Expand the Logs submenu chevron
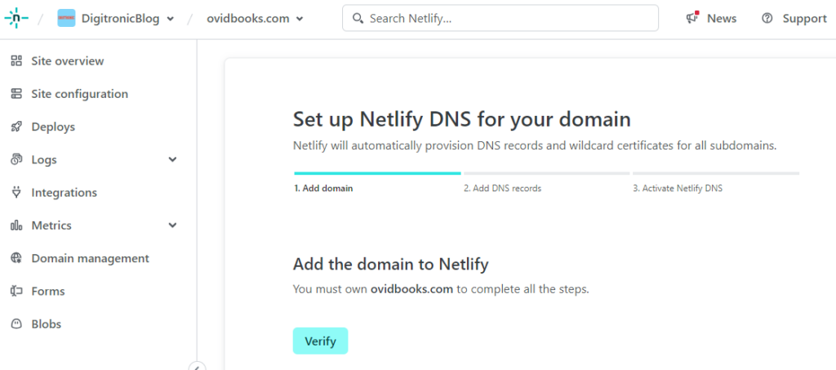Screen dimensions: 836x370 [x=173, y=159]
